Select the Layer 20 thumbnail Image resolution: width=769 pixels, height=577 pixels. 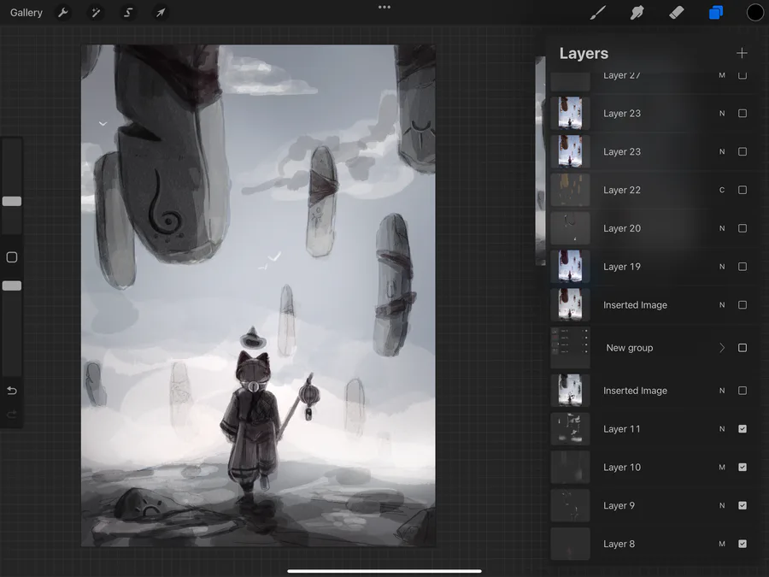click(x=570, y=228)
